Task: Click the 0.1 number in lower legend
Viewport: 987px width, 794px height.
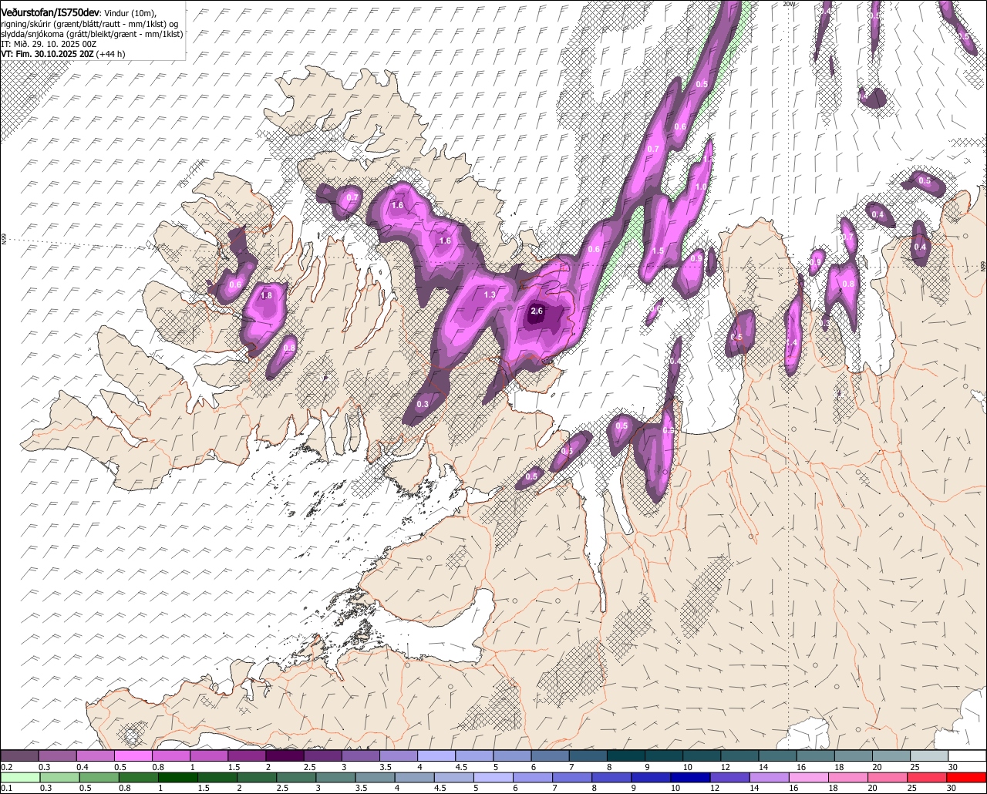Action: (x=7, y=788)
